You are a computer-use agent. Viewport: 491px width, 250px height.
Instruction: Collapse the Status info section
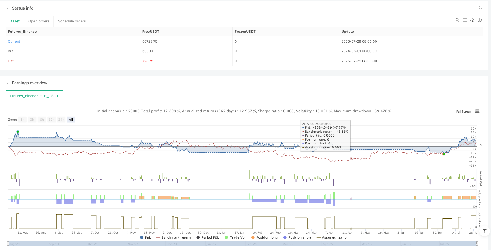pos(7,8)
